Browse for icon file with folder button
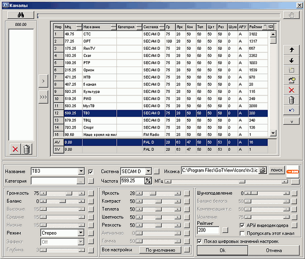 tap(262, 171)
